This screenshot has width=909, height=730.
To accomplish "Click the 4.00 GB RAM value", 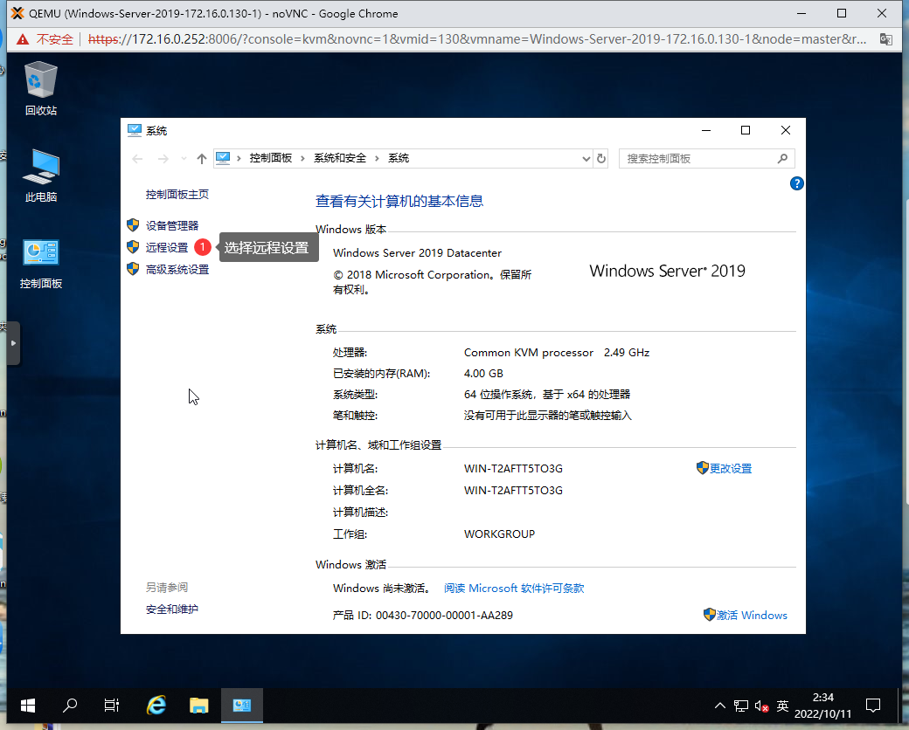I will tap(483, 373).
